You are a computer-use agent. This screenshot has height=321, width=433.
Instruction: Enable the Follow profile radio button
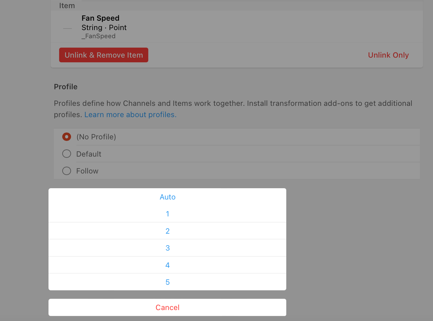pos(67,171)
